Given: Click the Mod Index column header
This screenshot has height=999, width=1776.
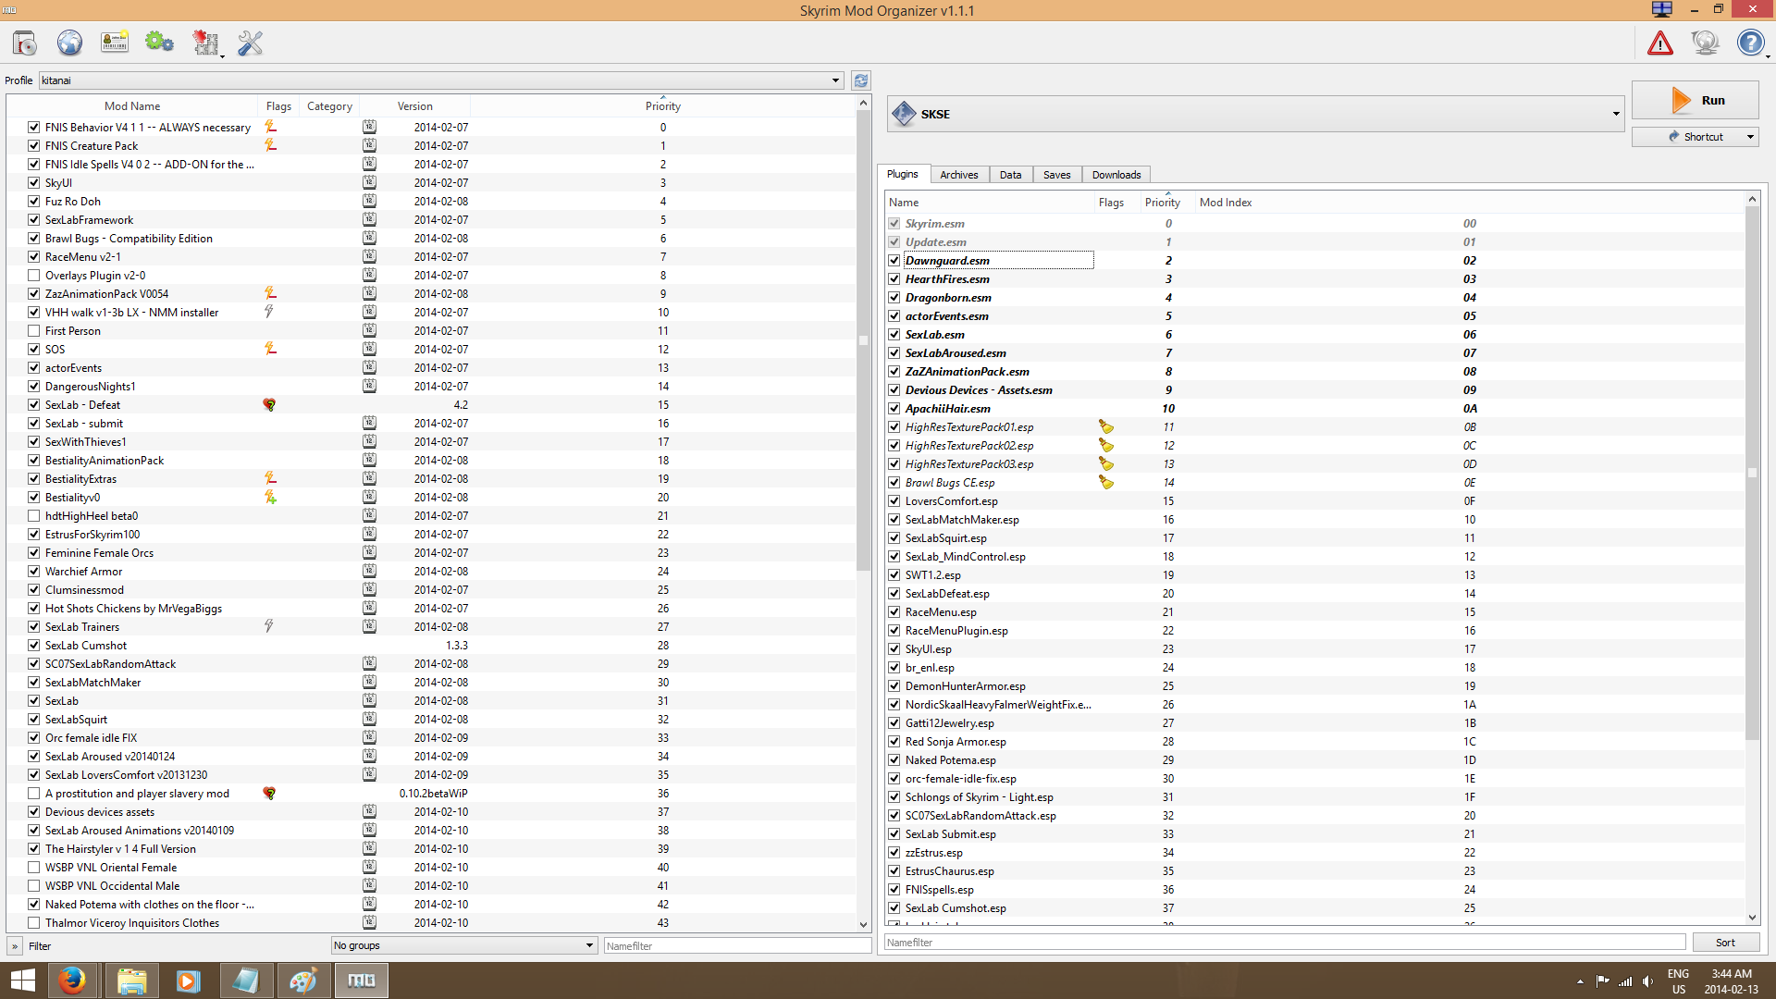Looking at the screenshot, I should 1225,203.
